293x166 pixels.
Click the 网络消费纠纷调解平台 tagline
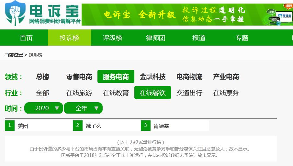(55, 21)
